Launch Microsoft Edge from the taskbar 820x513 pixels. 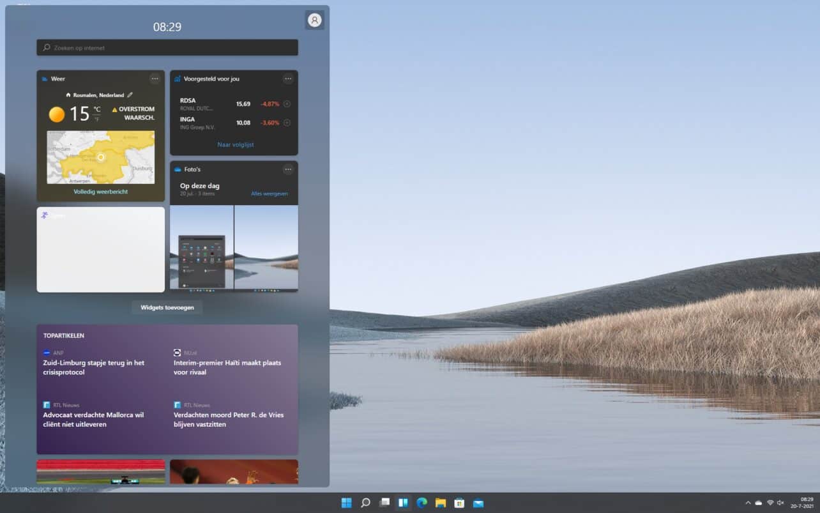(x=421, y=503)
